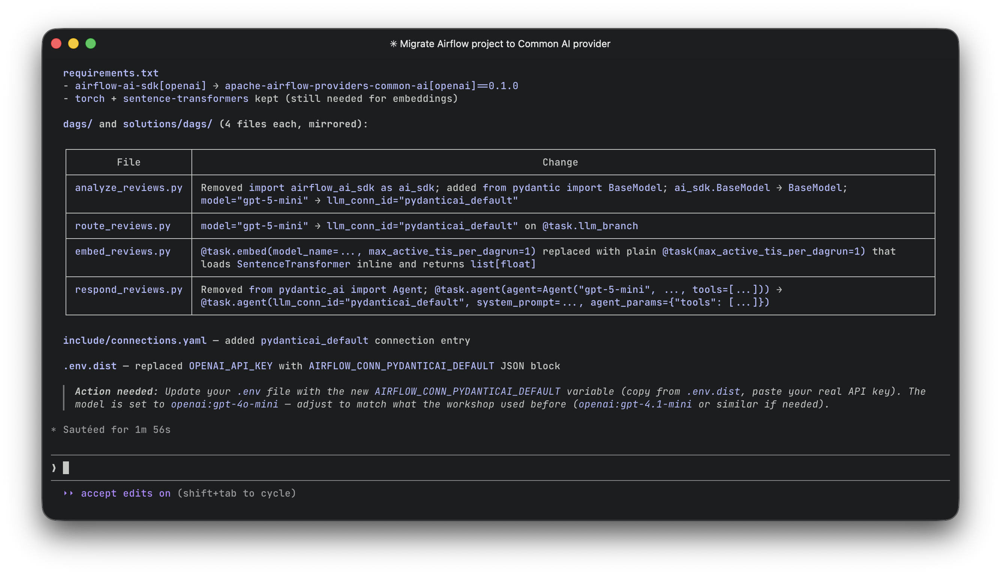Viewport: 1001px width, 576px height.
Task: Click the solutions/dags/ path text
Action: pyautogui.click(x=168, y=124)
